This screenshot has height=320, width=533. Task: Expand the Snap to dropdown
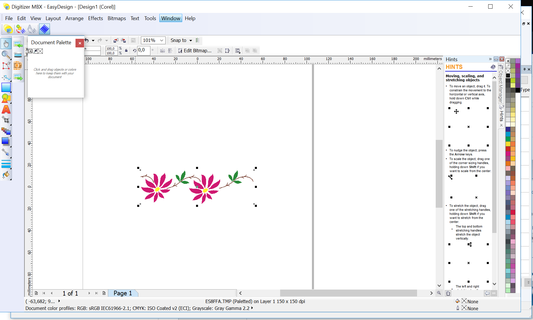tap(191, 41)
